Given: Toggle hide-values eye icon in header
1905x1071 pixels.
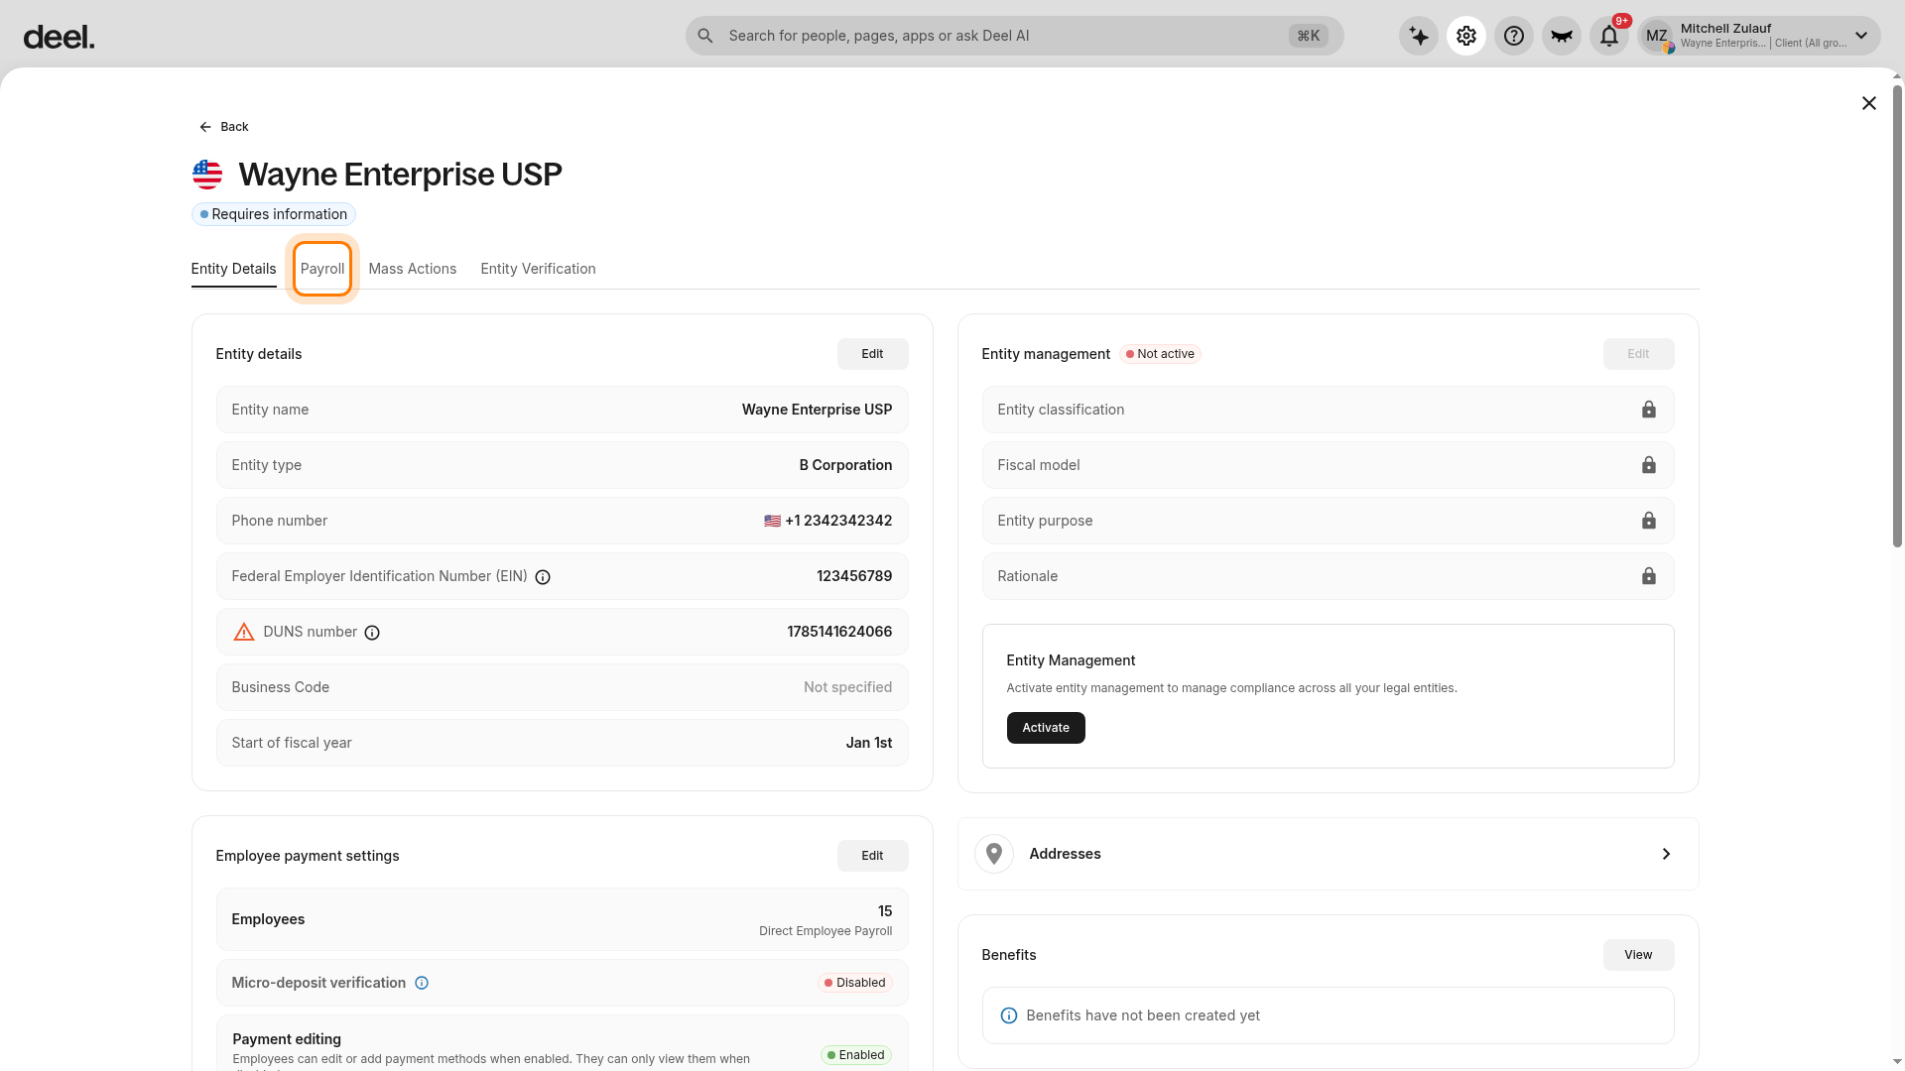Looking at the screenshot, I should pos(1562,36).
